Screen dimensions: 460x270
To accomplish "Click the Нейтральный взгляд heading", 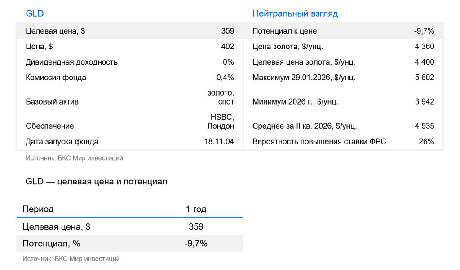I will (295, 13).
